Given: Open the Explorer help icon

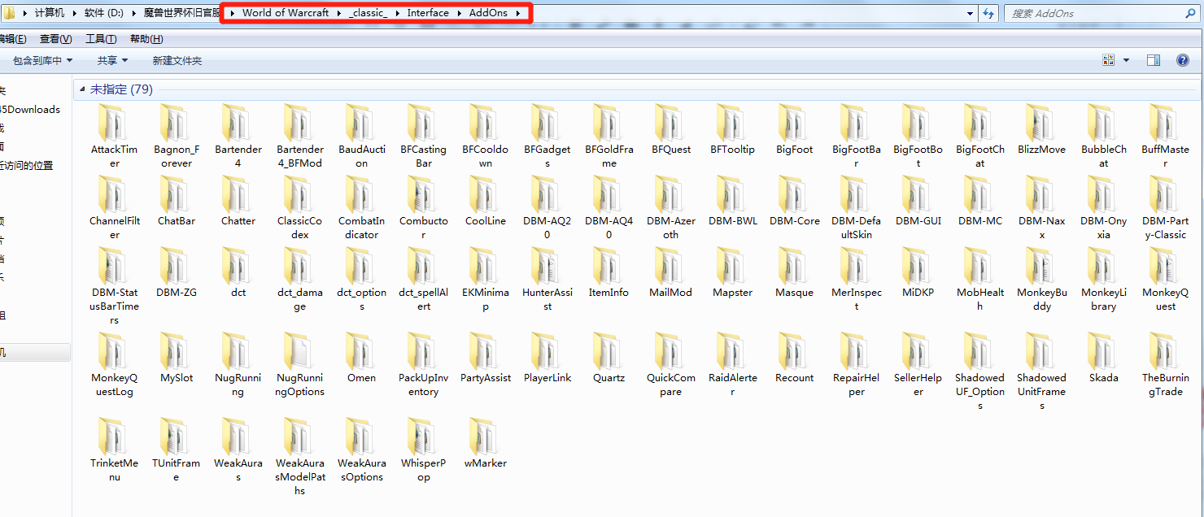Looking at the screenshot, I should click(1183, 60).
